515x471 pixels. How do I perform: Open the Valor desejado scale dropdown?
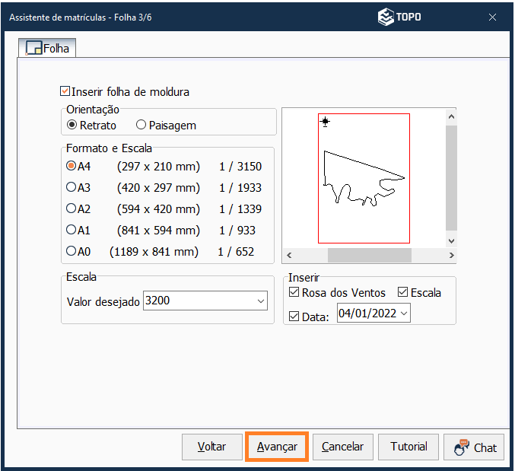[x=261, y=301]
